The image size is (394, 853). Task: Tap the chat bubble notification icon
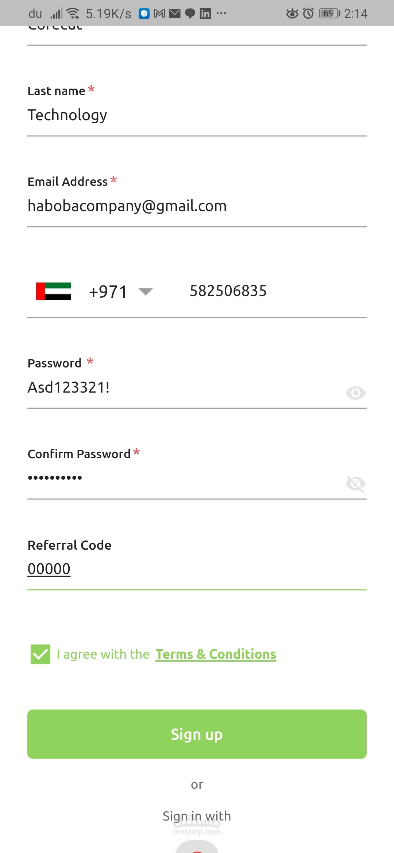(x=190, y=14)
